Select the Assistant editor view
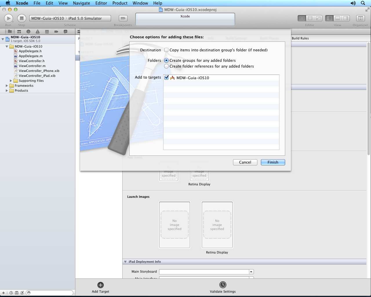 click(310, 18)
